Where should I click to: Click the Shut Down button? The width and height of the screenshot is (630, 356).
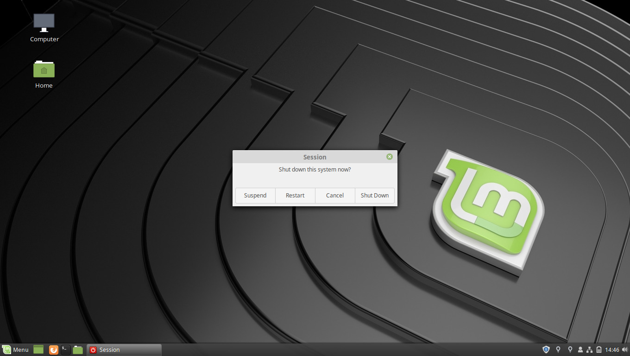(374, 195)
